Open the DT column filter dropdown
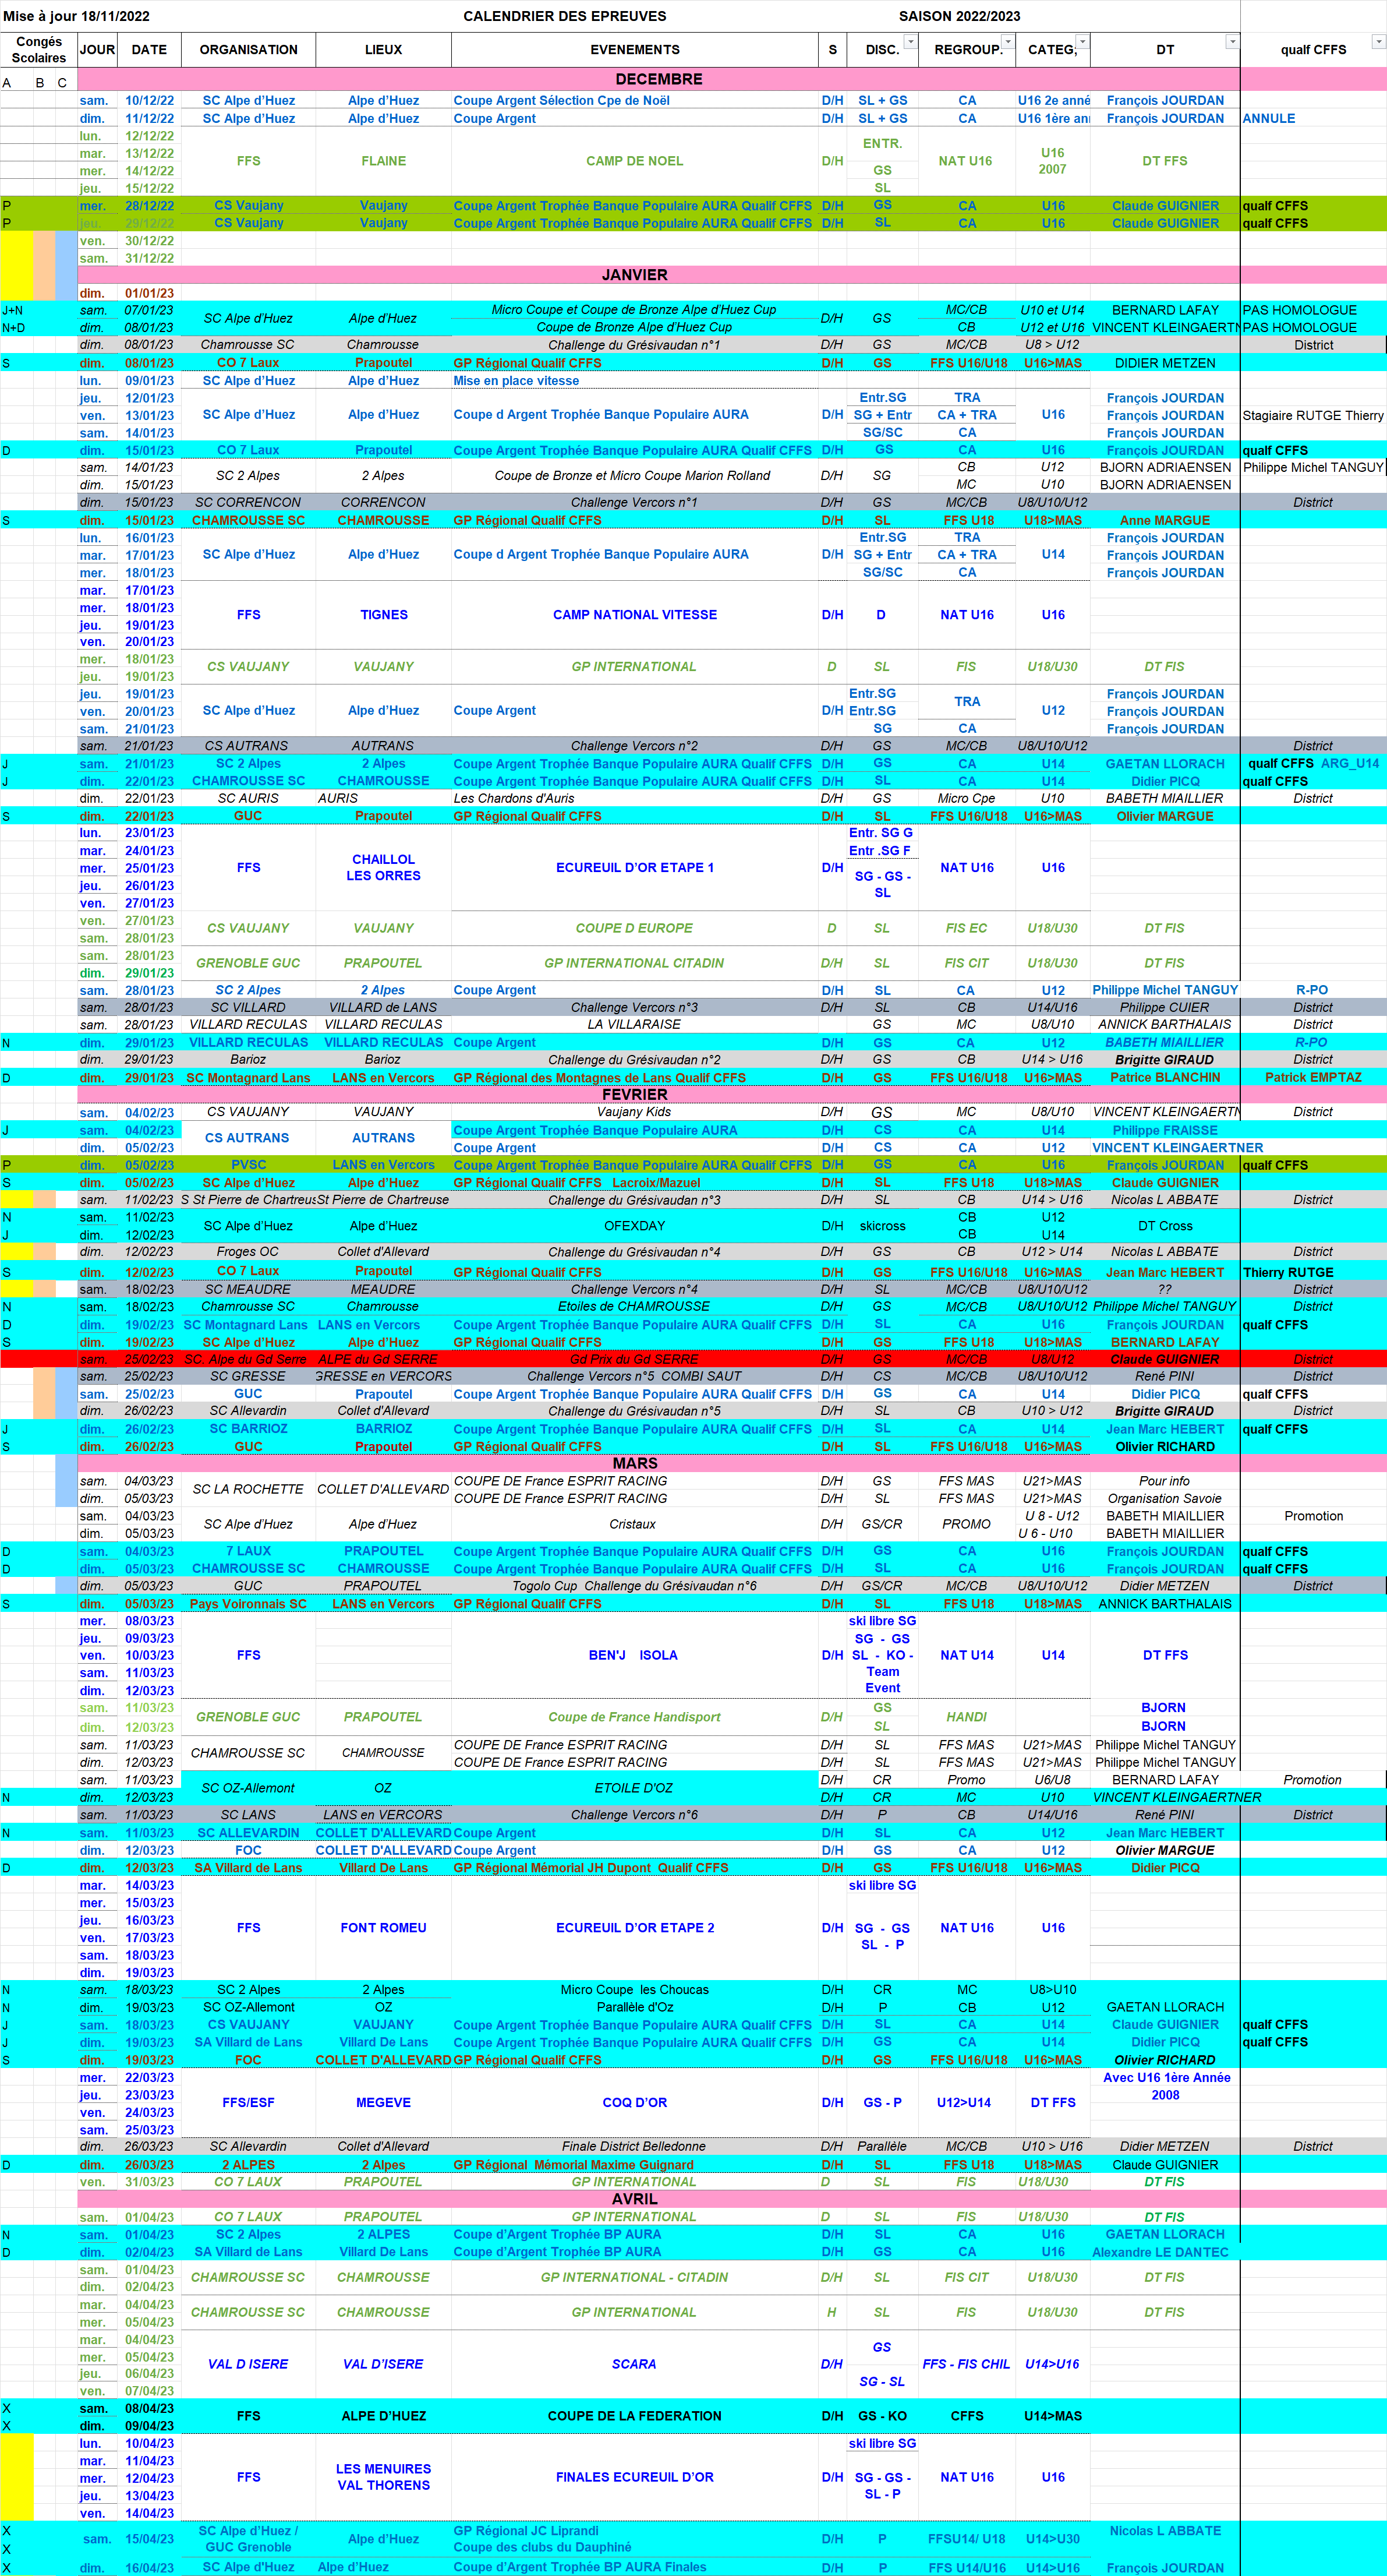 pyautogui.click(x=1232, y=42)
